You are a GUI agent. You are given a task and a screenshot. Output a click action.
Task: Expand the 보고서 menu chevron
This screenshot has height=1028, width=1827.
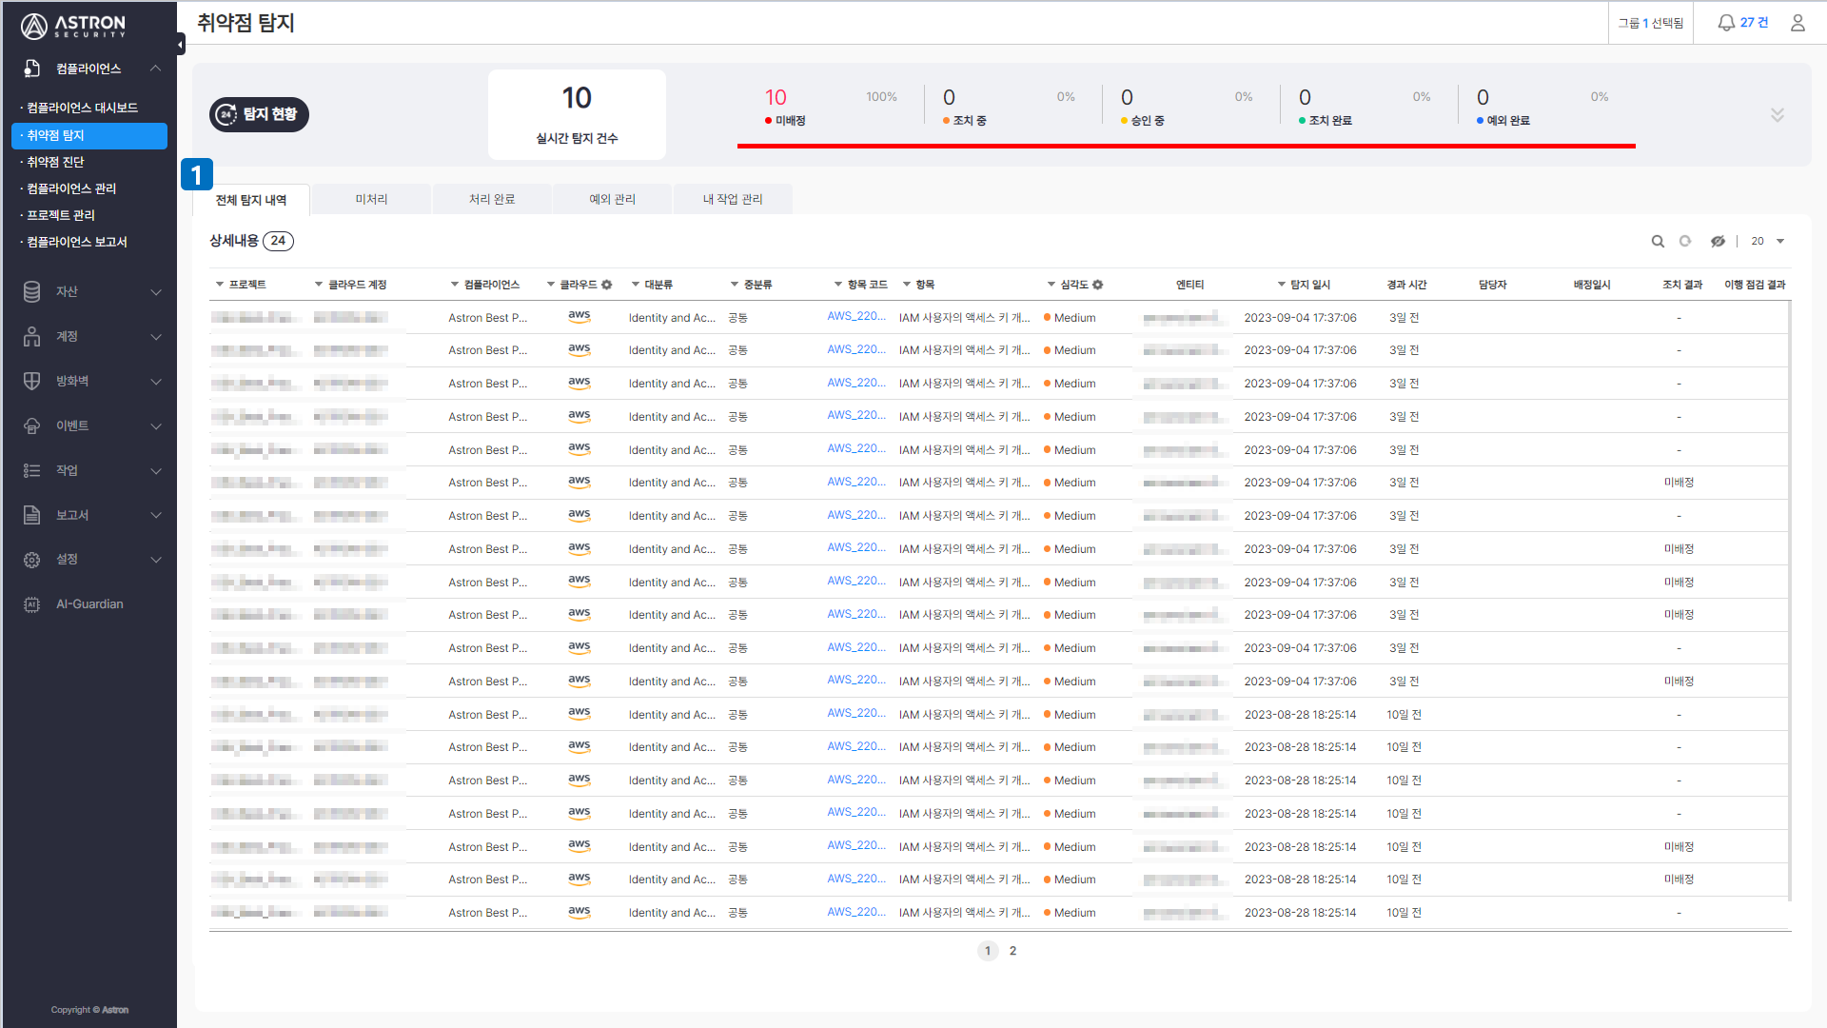(156, 516)
